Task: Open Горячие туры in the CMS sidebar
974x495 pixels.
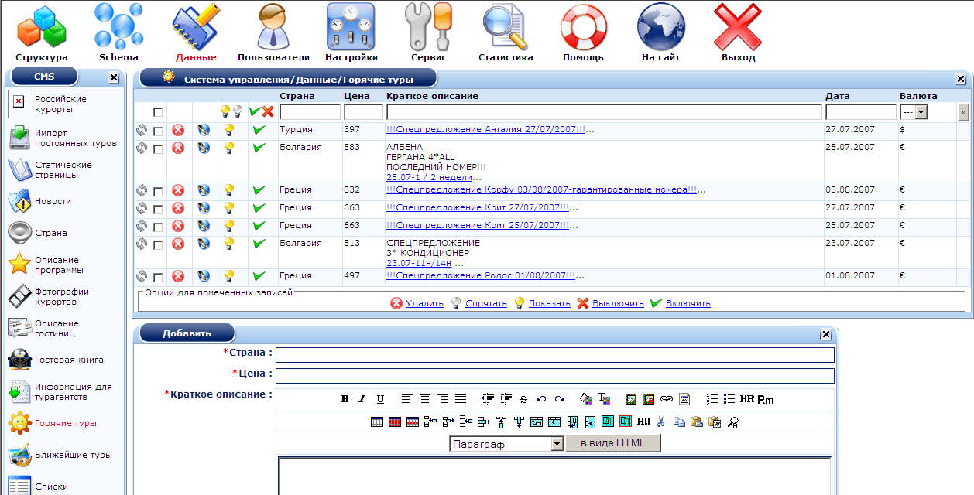Action: 65,423
